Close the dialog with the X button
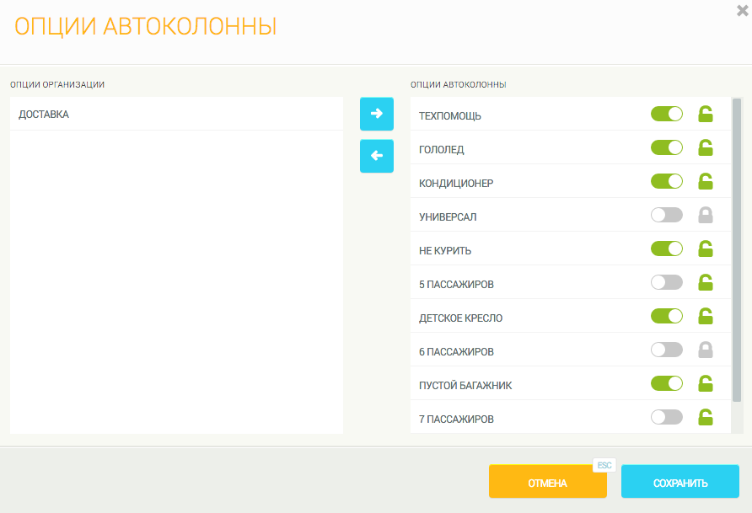Image resolution: width=752 pixels, height=513 pixels. (742, 11)
